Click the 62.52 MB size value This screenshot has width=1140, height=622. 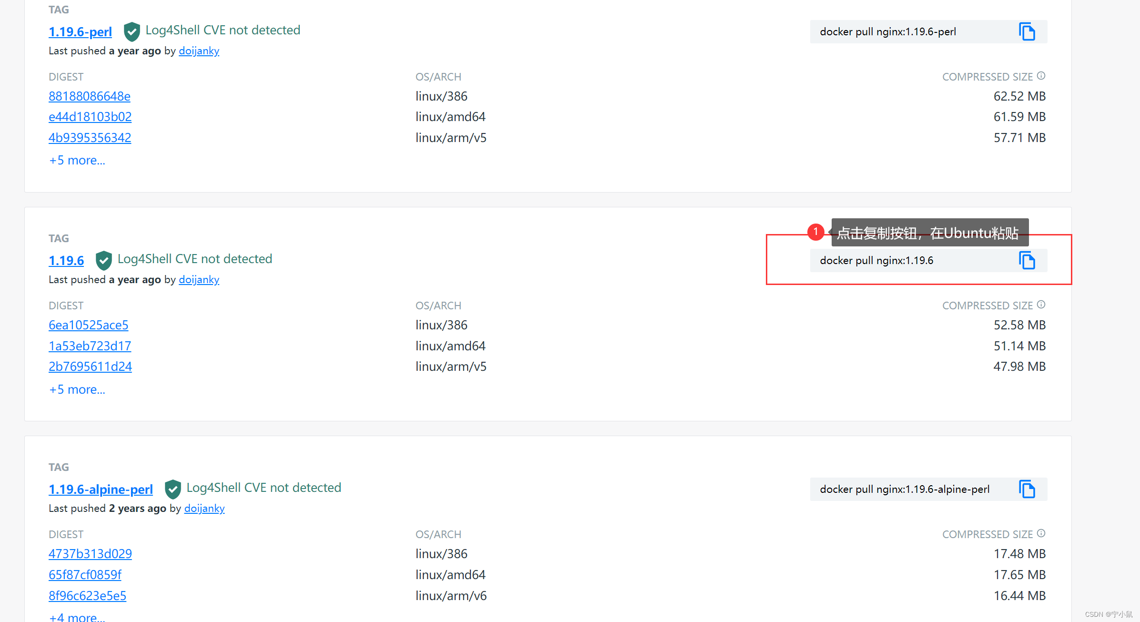[x=1019, y=96]
